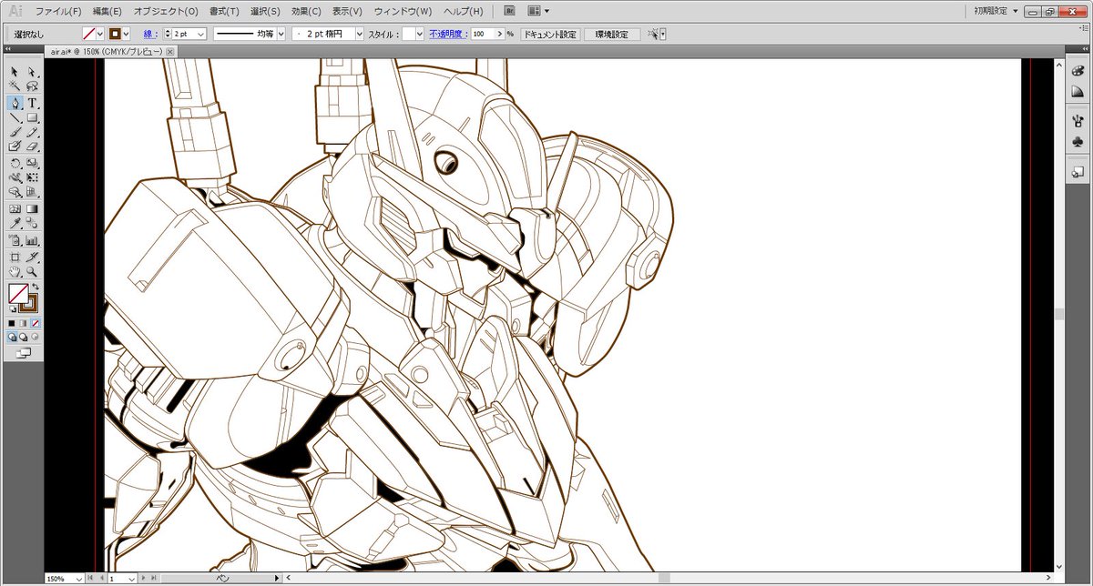
Task: Select the Zoom magnifier tool
Action: (32, 271)
